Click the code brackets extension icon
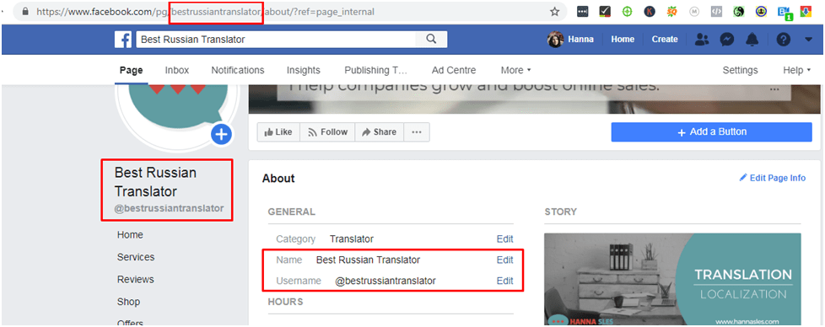825x327 pixels. coord(716,12)
